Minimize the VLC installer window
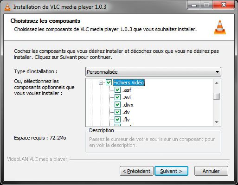This screenshot has width=238, height=185. click(194, 6)
